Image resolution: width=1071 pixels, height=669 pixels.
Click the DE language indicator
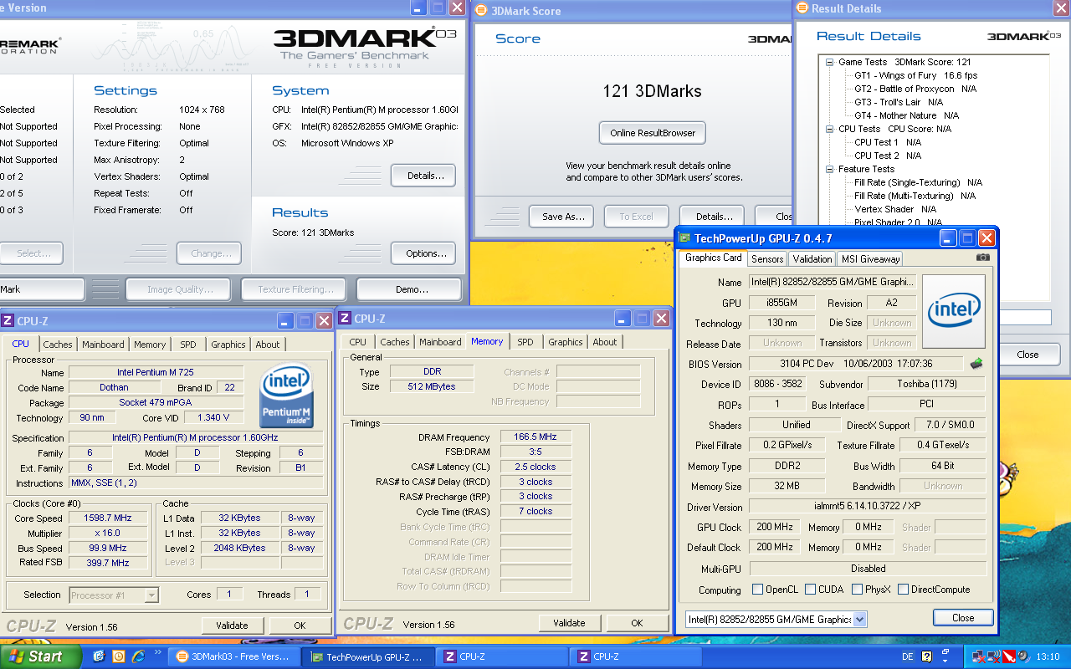[x=908, y=657]
